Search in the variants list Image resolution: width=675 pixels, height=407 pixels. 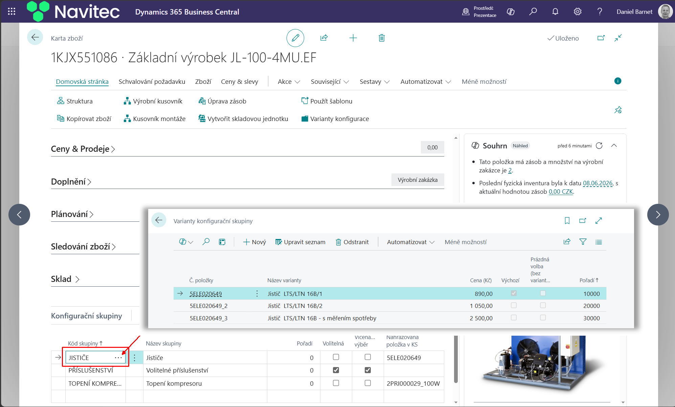[206, 242]
